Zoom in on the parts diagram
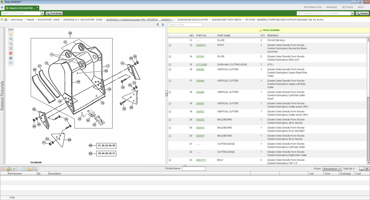Screen dimensions: 370x200 coord(11,39)
